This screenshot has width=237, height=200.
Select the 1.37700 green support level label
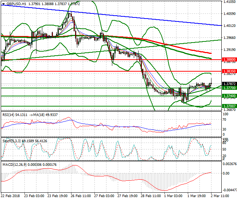pos(229,88)
